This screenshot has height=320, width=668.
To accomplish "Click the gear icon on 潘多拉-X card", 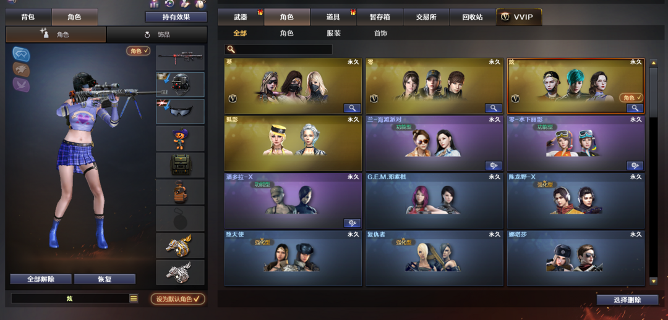I will pos(352,223).
